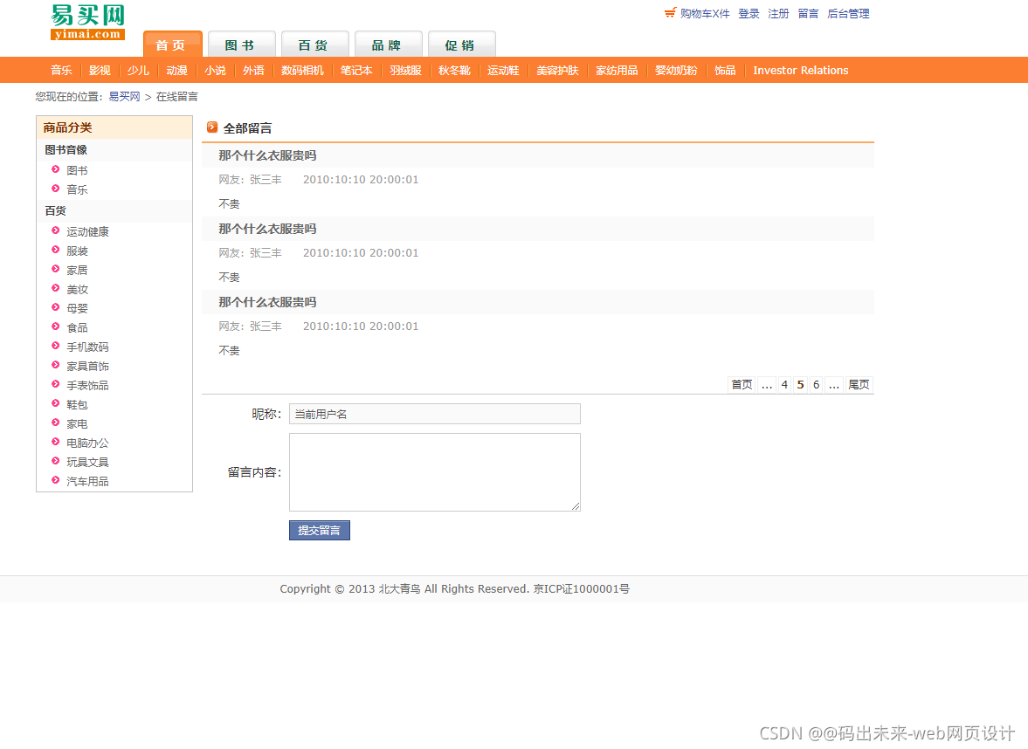Click the pink bullet icon next to 手表饰品
Screen dimensions: 1028x749
pyautogui.click(x=56, y=384)
